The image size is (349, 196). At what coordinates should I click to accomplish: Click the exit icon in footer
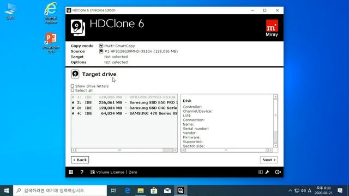coord(278,172)
